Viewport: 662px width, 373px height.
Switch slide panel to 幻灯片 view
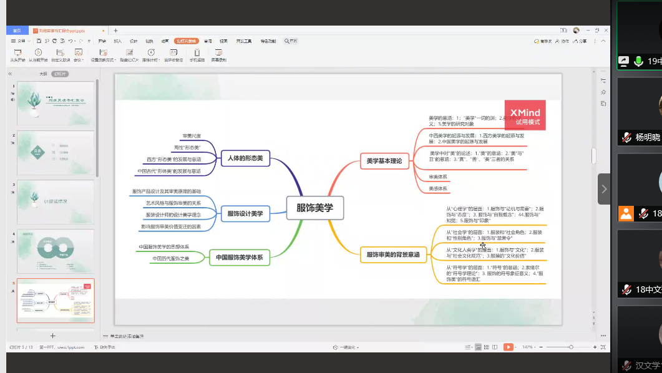point(60,74)
